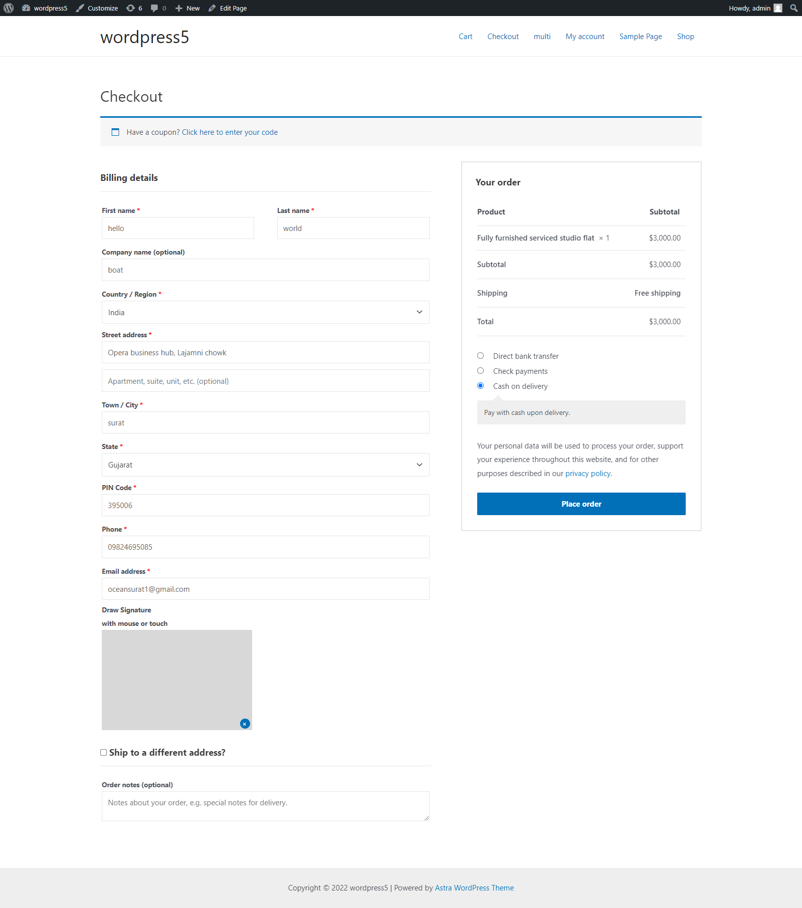This screenshot has height=908, width=802.
Task: Click the 'Howdy, admin' text
Action: 750,8
